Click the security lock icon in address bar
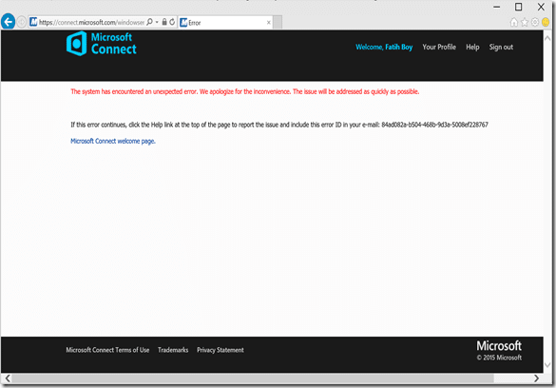Image resolution: width=556 pixels, height=388 pixels. point(164,22)
